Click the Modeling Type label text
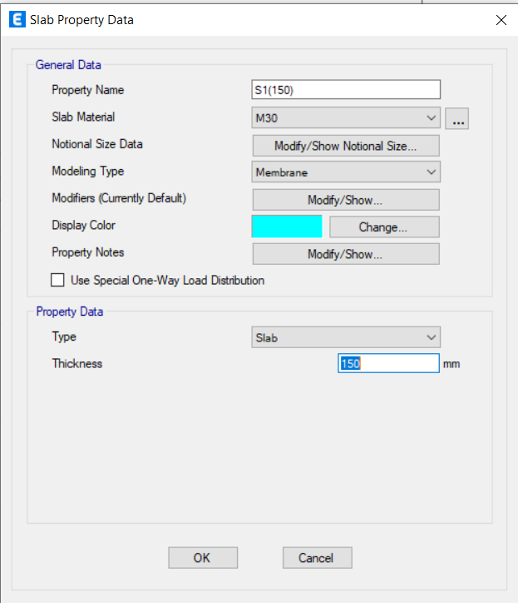This screenshot has height=603, width=518. [88, 171]
